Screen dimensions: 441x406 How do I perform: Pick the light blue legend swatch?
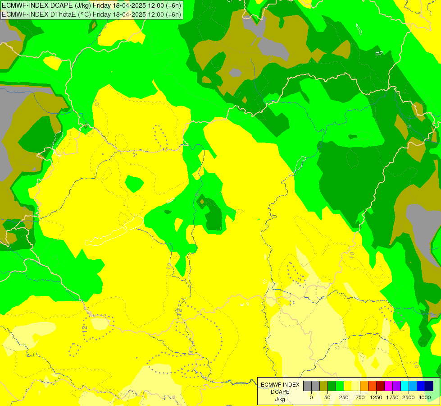[x=413, y=386]
